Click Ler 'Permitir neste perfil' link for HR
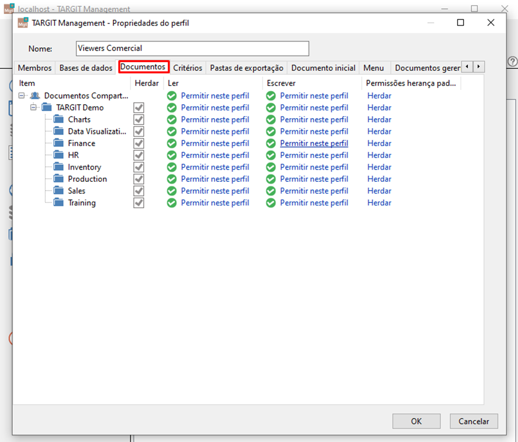The height and width of the screenshot is (442, 518). [x=215, y=155]
